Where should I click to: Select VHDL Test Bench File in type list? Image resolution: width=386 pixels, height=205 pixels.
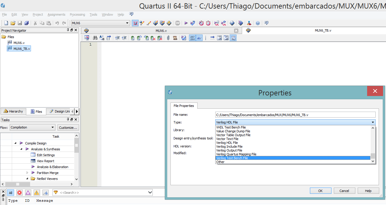pyautogui.click(x=293, y=127)
